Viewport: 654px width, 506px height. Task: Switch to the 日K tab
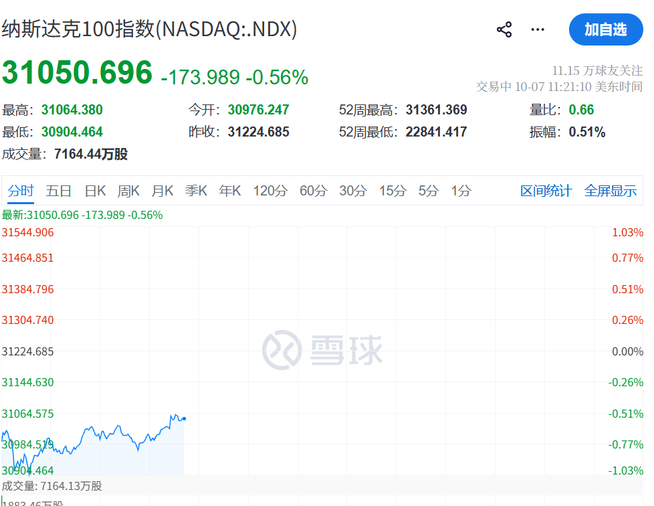[x=95, y=191]
